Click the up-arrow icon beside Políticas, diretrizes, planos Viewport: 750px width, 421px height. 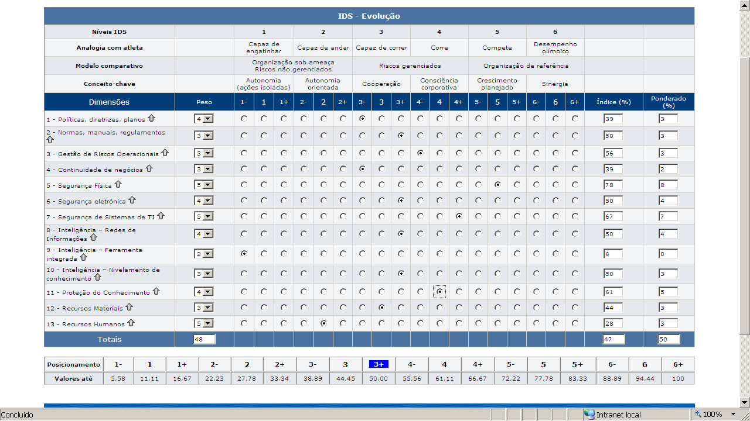tap(151, 118)
